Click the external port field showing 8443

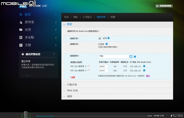103,71
